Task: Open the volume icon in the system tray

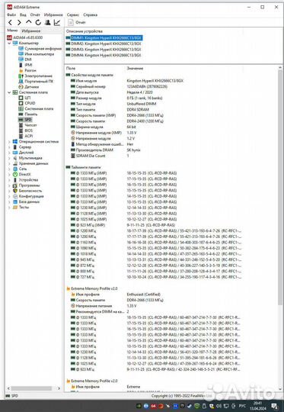Action: point(219,406)
